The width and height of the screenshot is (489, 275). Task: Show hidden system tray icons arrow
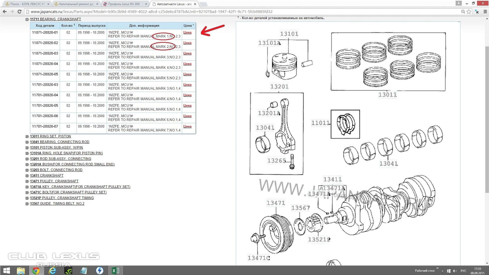442,271
